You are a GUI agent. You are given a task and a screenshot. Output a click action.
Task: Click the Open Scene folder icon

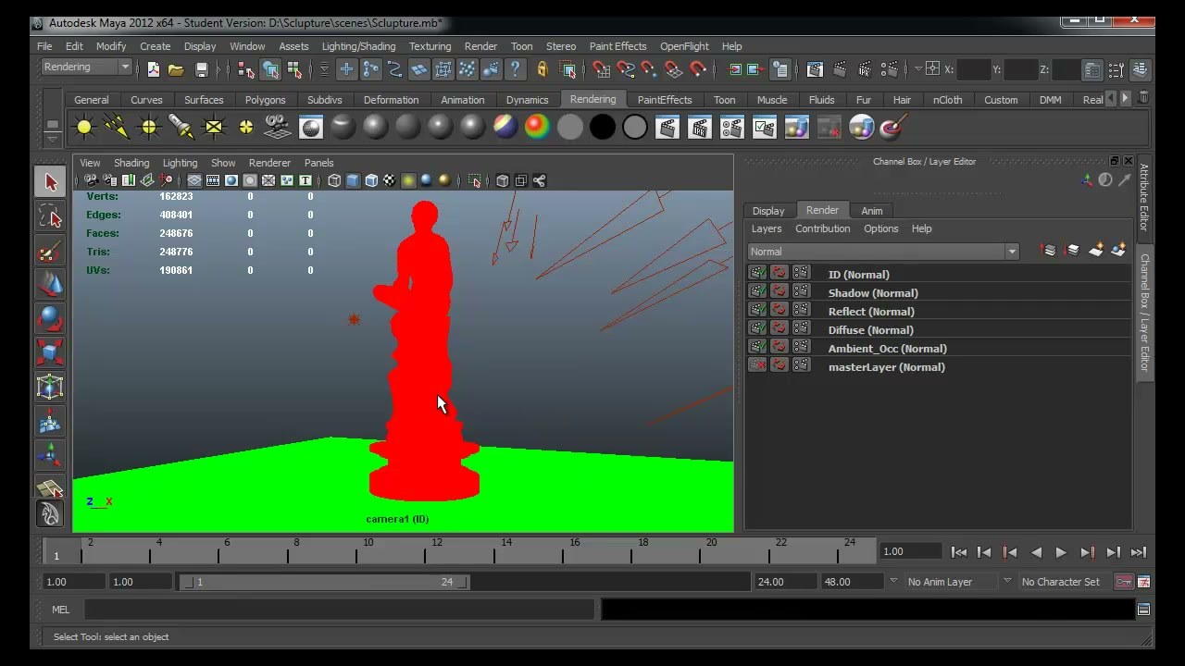tap(176, 69)
